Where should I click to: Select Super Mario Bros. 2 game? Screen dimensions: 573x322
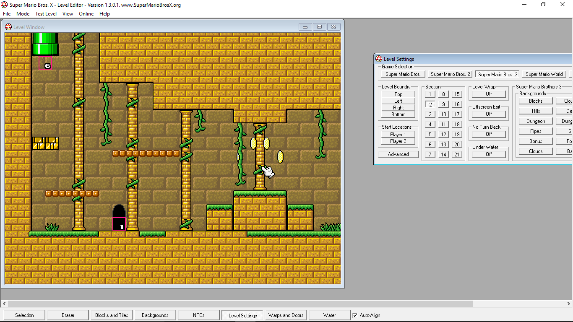tap(451, 74)
